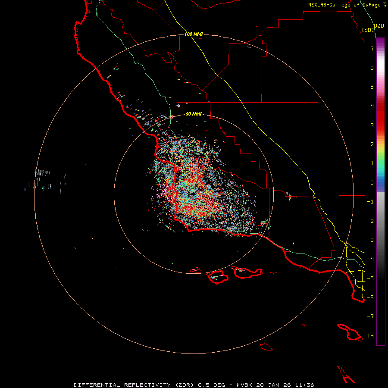This screenshot has height=388, width=388.
Task: Click the TH threshold label on scale
Action: click(370, 336)
